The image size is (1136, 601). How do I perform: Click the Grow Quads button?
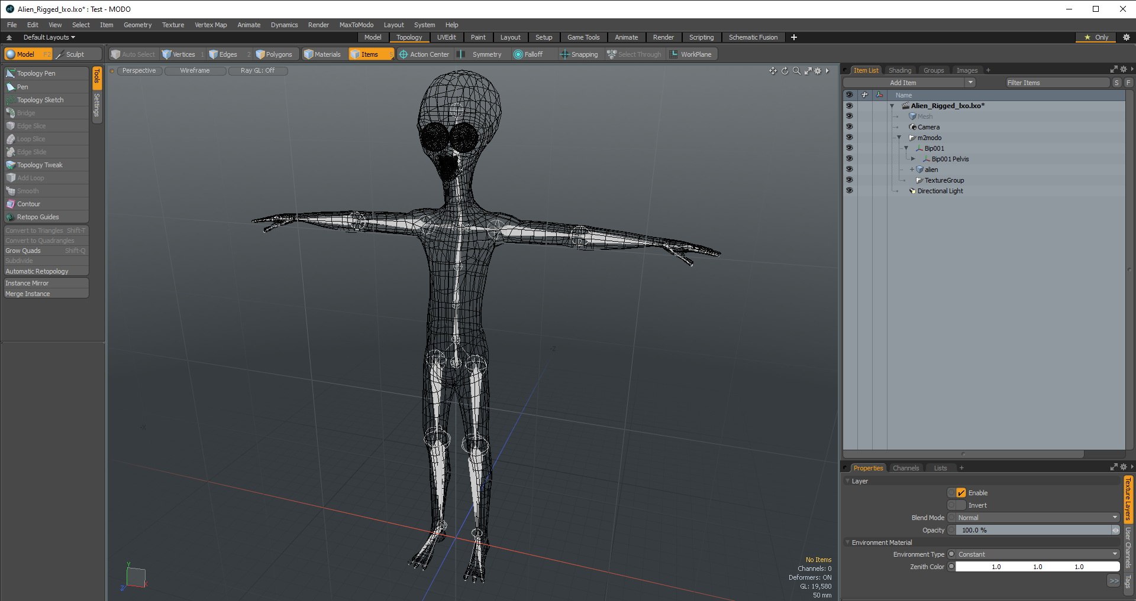point(46,251)
